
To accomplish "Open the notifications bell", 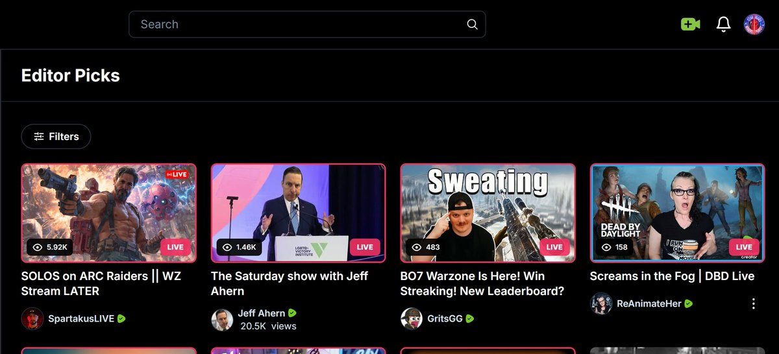I will tap(723, 25).
